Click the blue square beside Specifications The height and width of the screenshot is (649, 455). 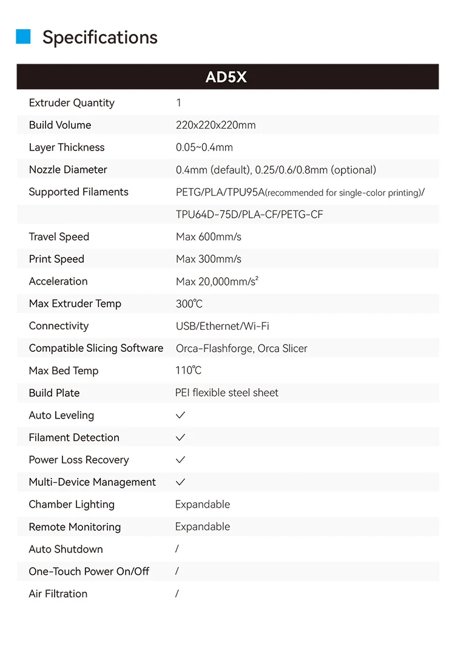click(x=23, y=36)
